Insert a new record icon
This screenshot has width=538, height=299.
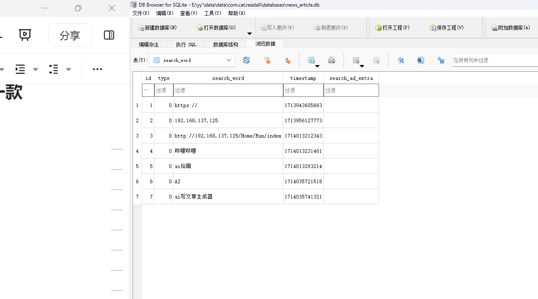[356, 60]
